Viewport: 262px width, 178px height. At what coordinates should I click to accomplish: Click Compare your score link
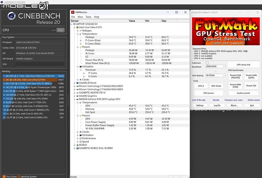(233, 100)
